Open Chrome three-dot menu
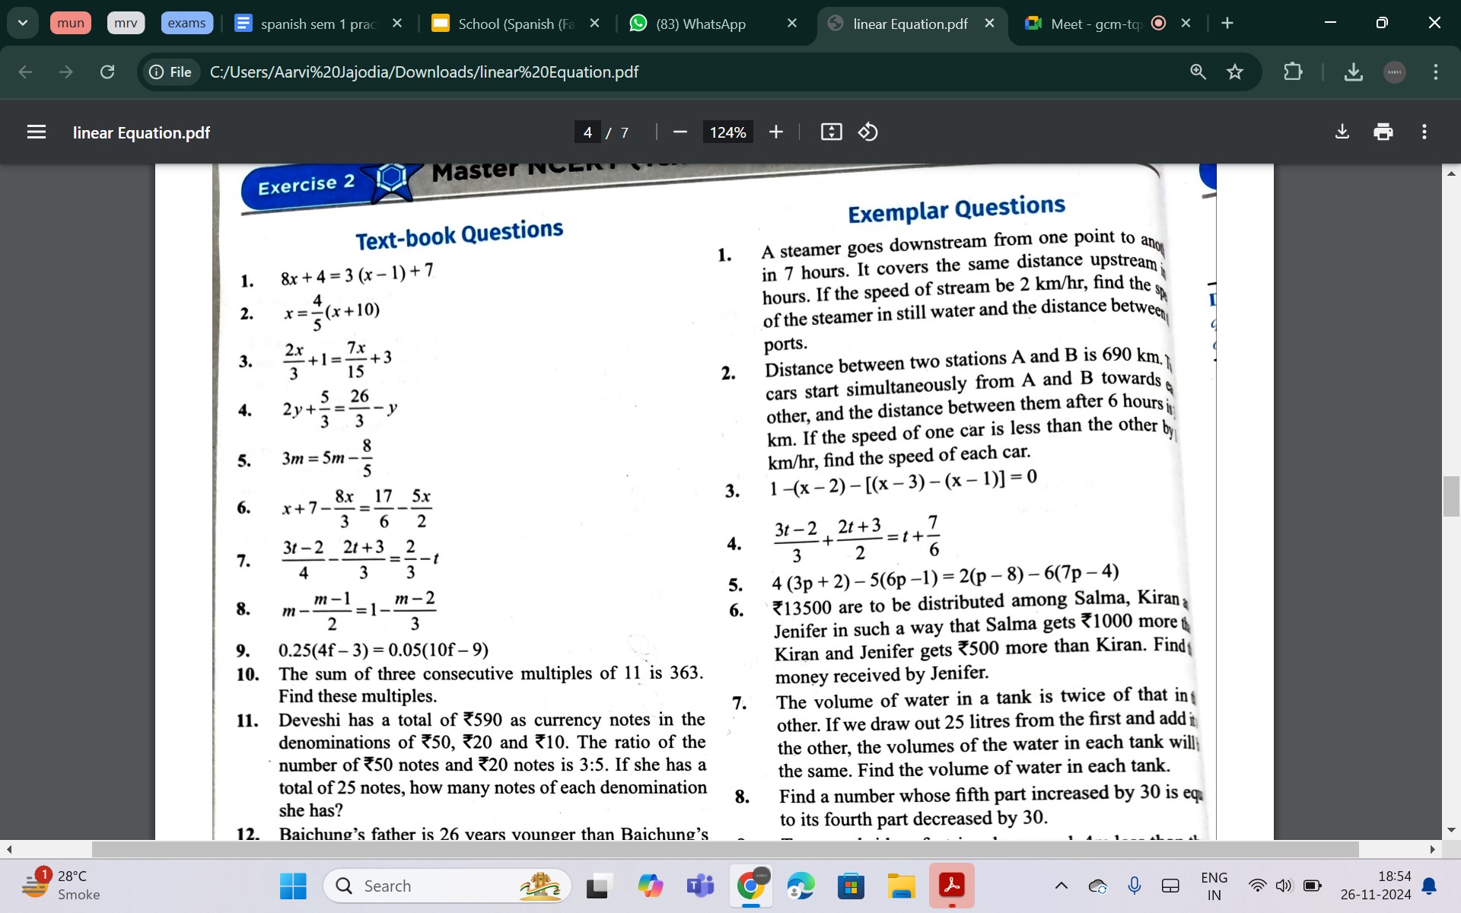This screenshot has height=913, width=1461. (1436, 72)
